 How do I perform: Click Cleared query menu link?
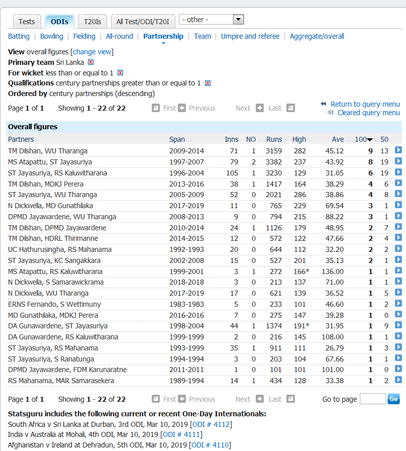[369, 113]
